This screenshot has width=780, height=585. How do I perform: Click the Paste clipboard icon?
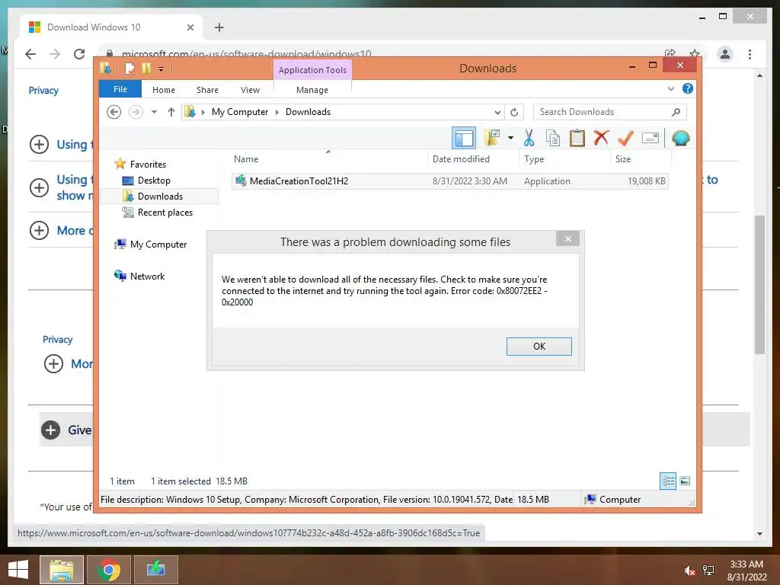[x=577, y=138]
